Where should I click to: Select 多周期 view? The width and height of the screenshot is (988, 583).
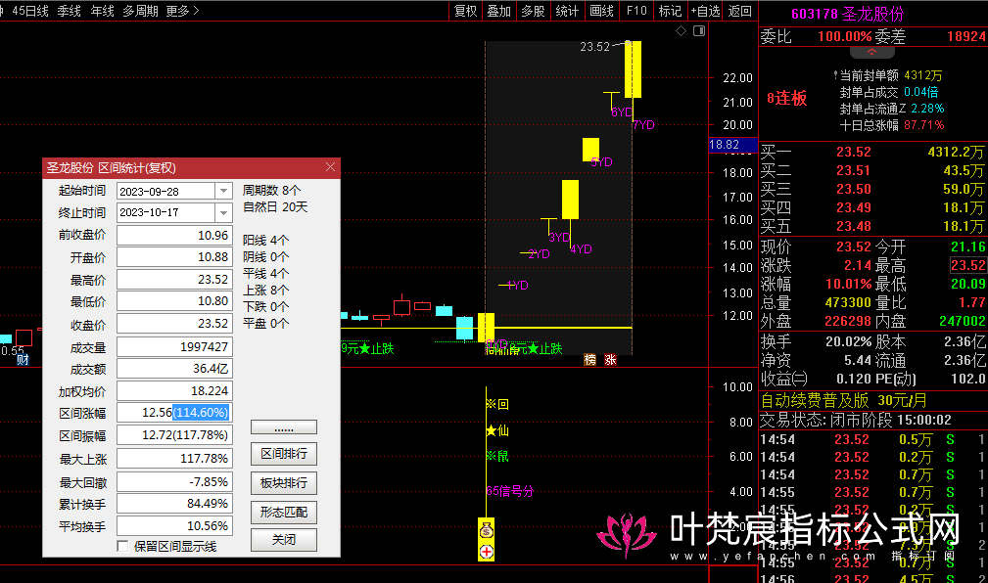point(140,11)
